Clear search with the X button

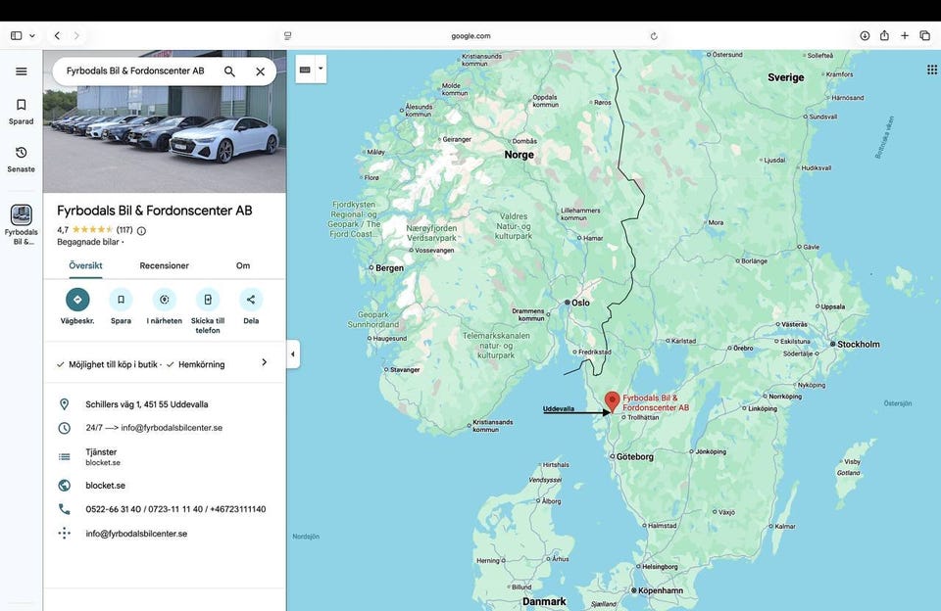point(260,71)
